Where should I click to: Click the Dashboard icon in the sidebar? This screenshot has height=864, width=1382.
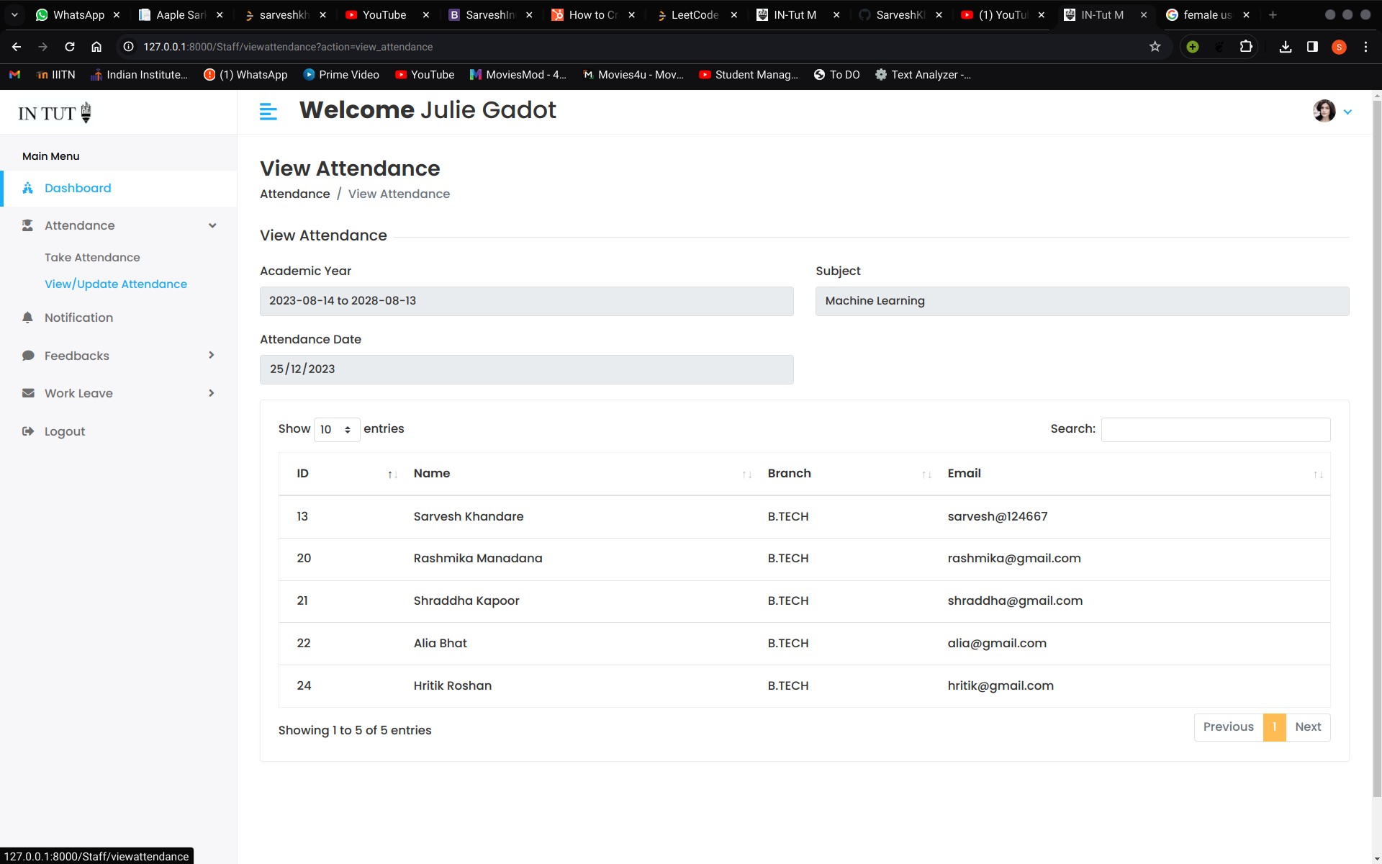coord(27,188)
